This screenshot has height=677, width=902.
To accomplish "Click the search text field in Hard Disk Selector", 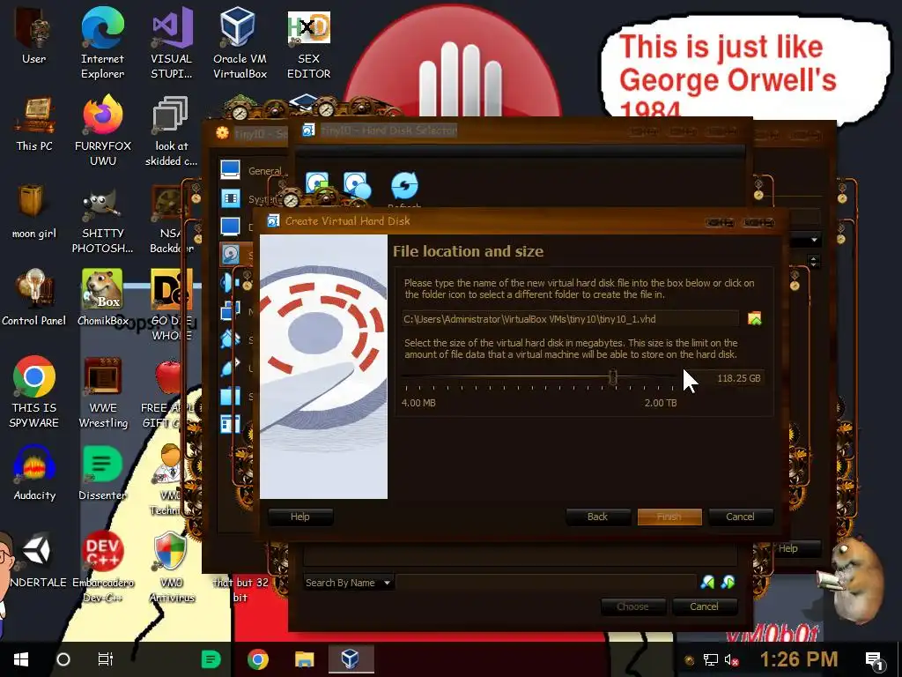I will [x=546, y=583].
